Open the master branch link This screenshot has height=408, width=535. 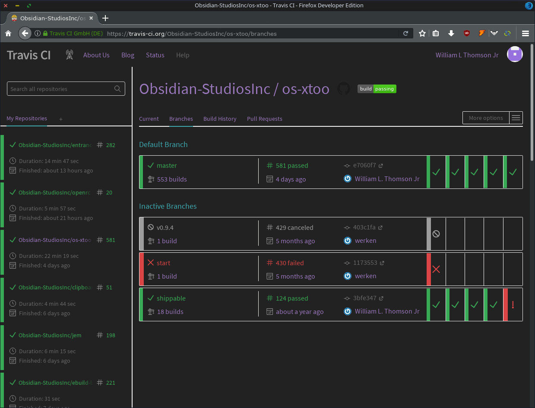pyautogui.click(x=167, y=166)
